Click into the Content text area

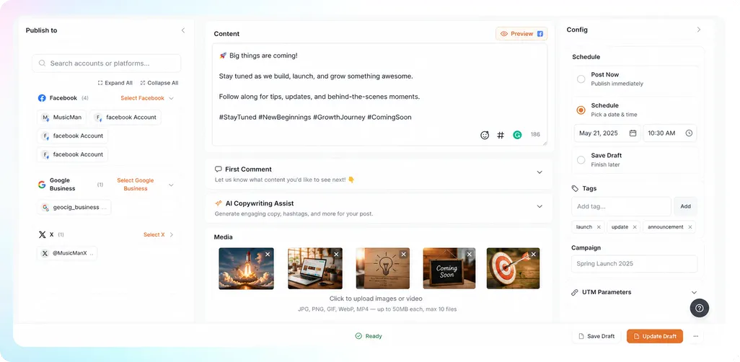pyautogui.click(x=379, y=94)
